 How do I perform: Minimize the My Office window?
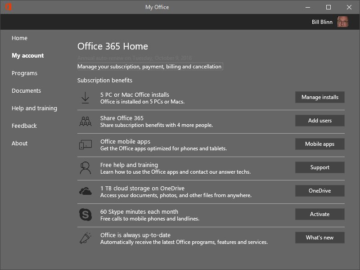(x=308, y=7)
